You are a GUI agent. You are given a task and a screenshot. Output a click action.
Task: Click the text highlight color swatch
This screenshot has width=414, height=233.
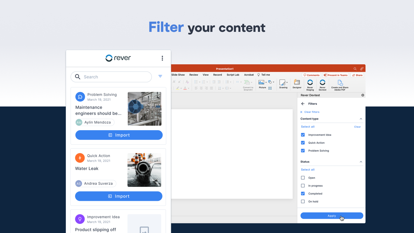[x=178, y=88]
